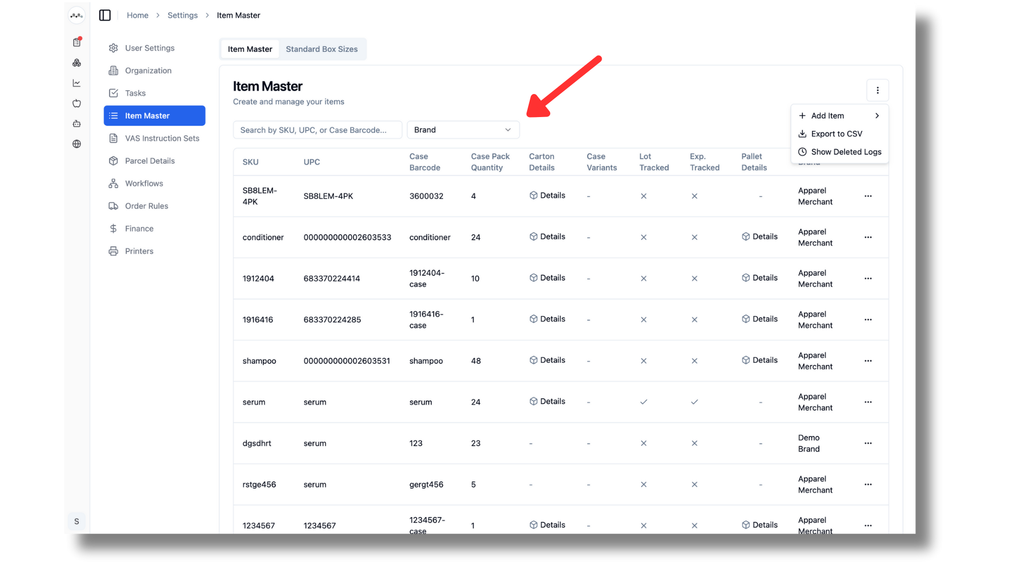Click the SKU, UPC, or Case Barcode search field
This screenshot has height=567, width=1009.
(317, 130)
